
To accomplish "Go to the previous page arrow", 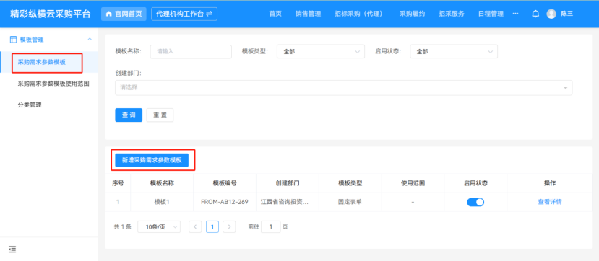I will [x=195, y=226].
